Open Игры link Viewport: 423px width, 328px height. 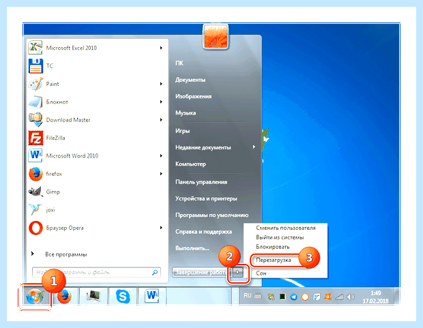[x=183, y=131]
